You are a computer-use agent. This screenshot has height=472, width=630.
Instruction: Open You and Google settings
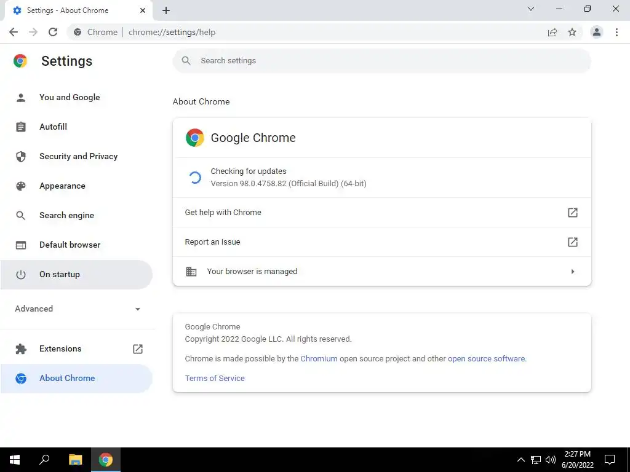tap(77, 97)
